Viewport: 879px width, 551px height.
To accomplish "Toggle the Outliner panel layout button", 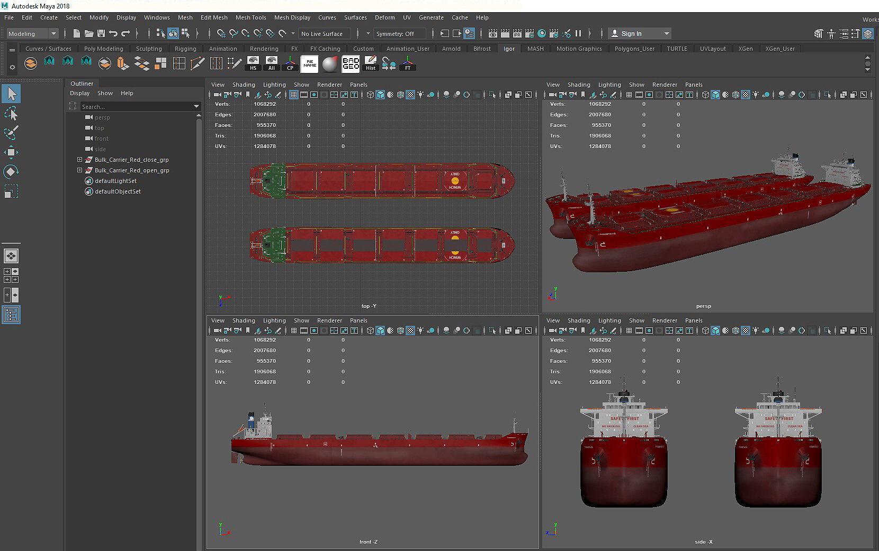I will (11, 315).
